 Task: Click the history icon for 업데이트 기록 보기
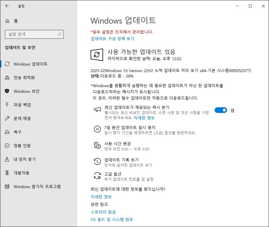tap(97, 161)
